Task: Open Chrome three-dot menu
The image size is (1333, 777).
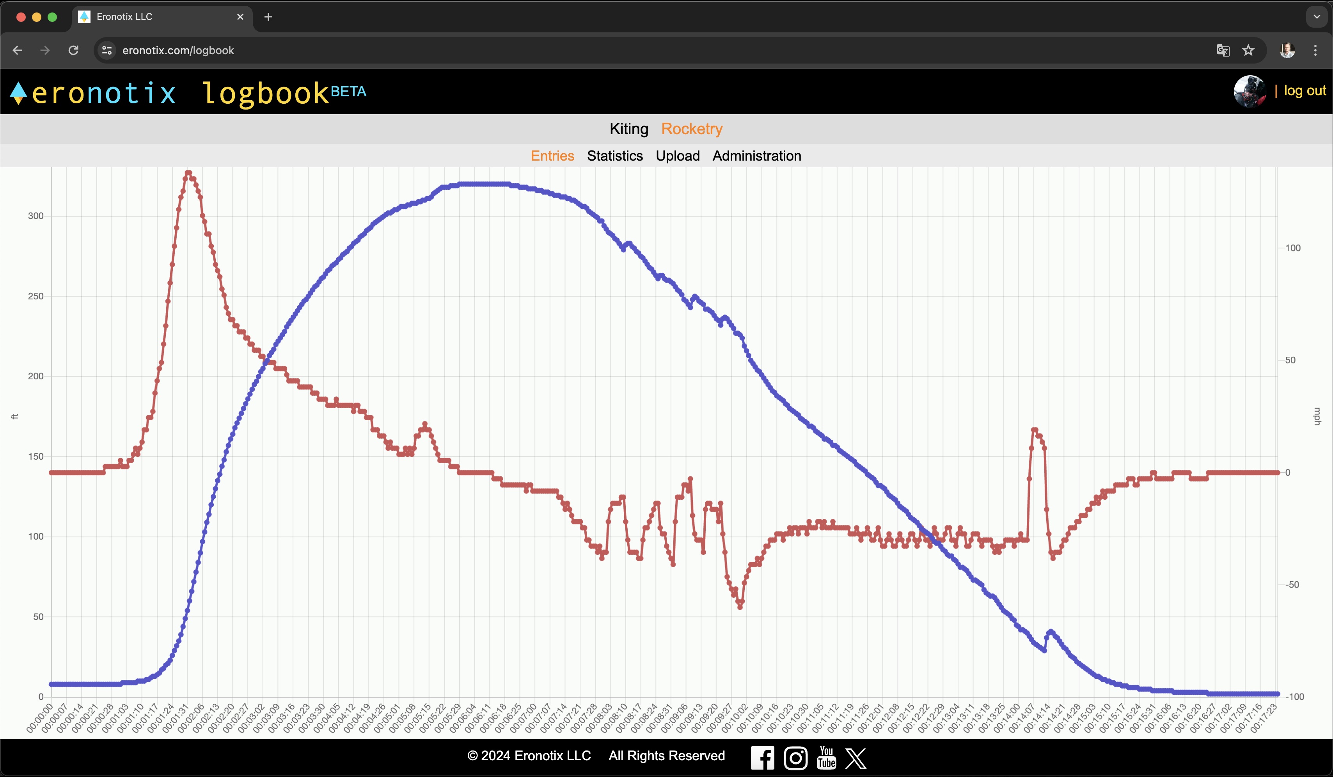Action: 1315,50
